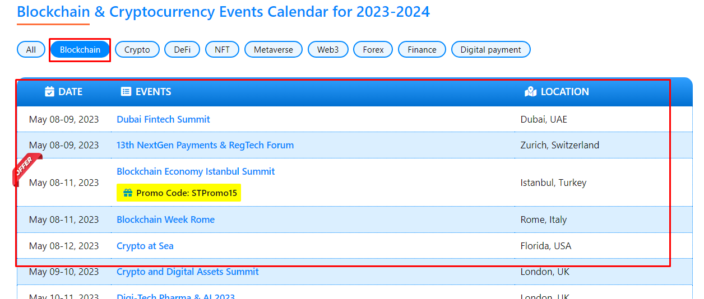Show NFT events only
The width and height of the screenshot is (704, 299).
(x=222, y=50)
